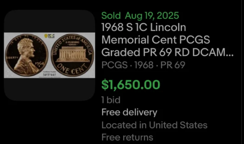Screen dimensions: 244x144
Task: Click the LIBERTY inscription on the obverse
Action: (12, 58)
